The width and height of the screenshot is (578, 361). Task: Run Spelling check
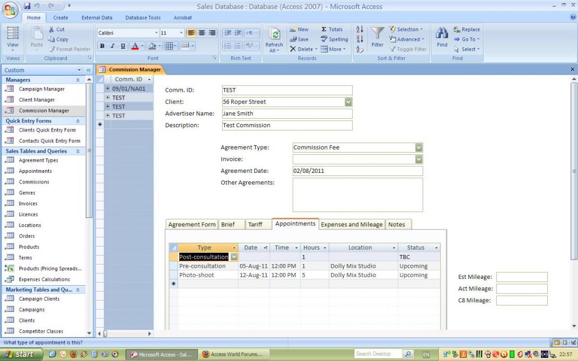pos(334,39)
